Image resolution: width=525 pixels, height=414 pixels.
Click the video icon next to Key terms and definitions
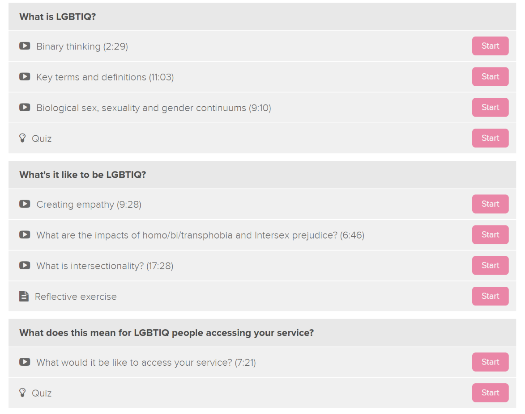pos(25,76)
